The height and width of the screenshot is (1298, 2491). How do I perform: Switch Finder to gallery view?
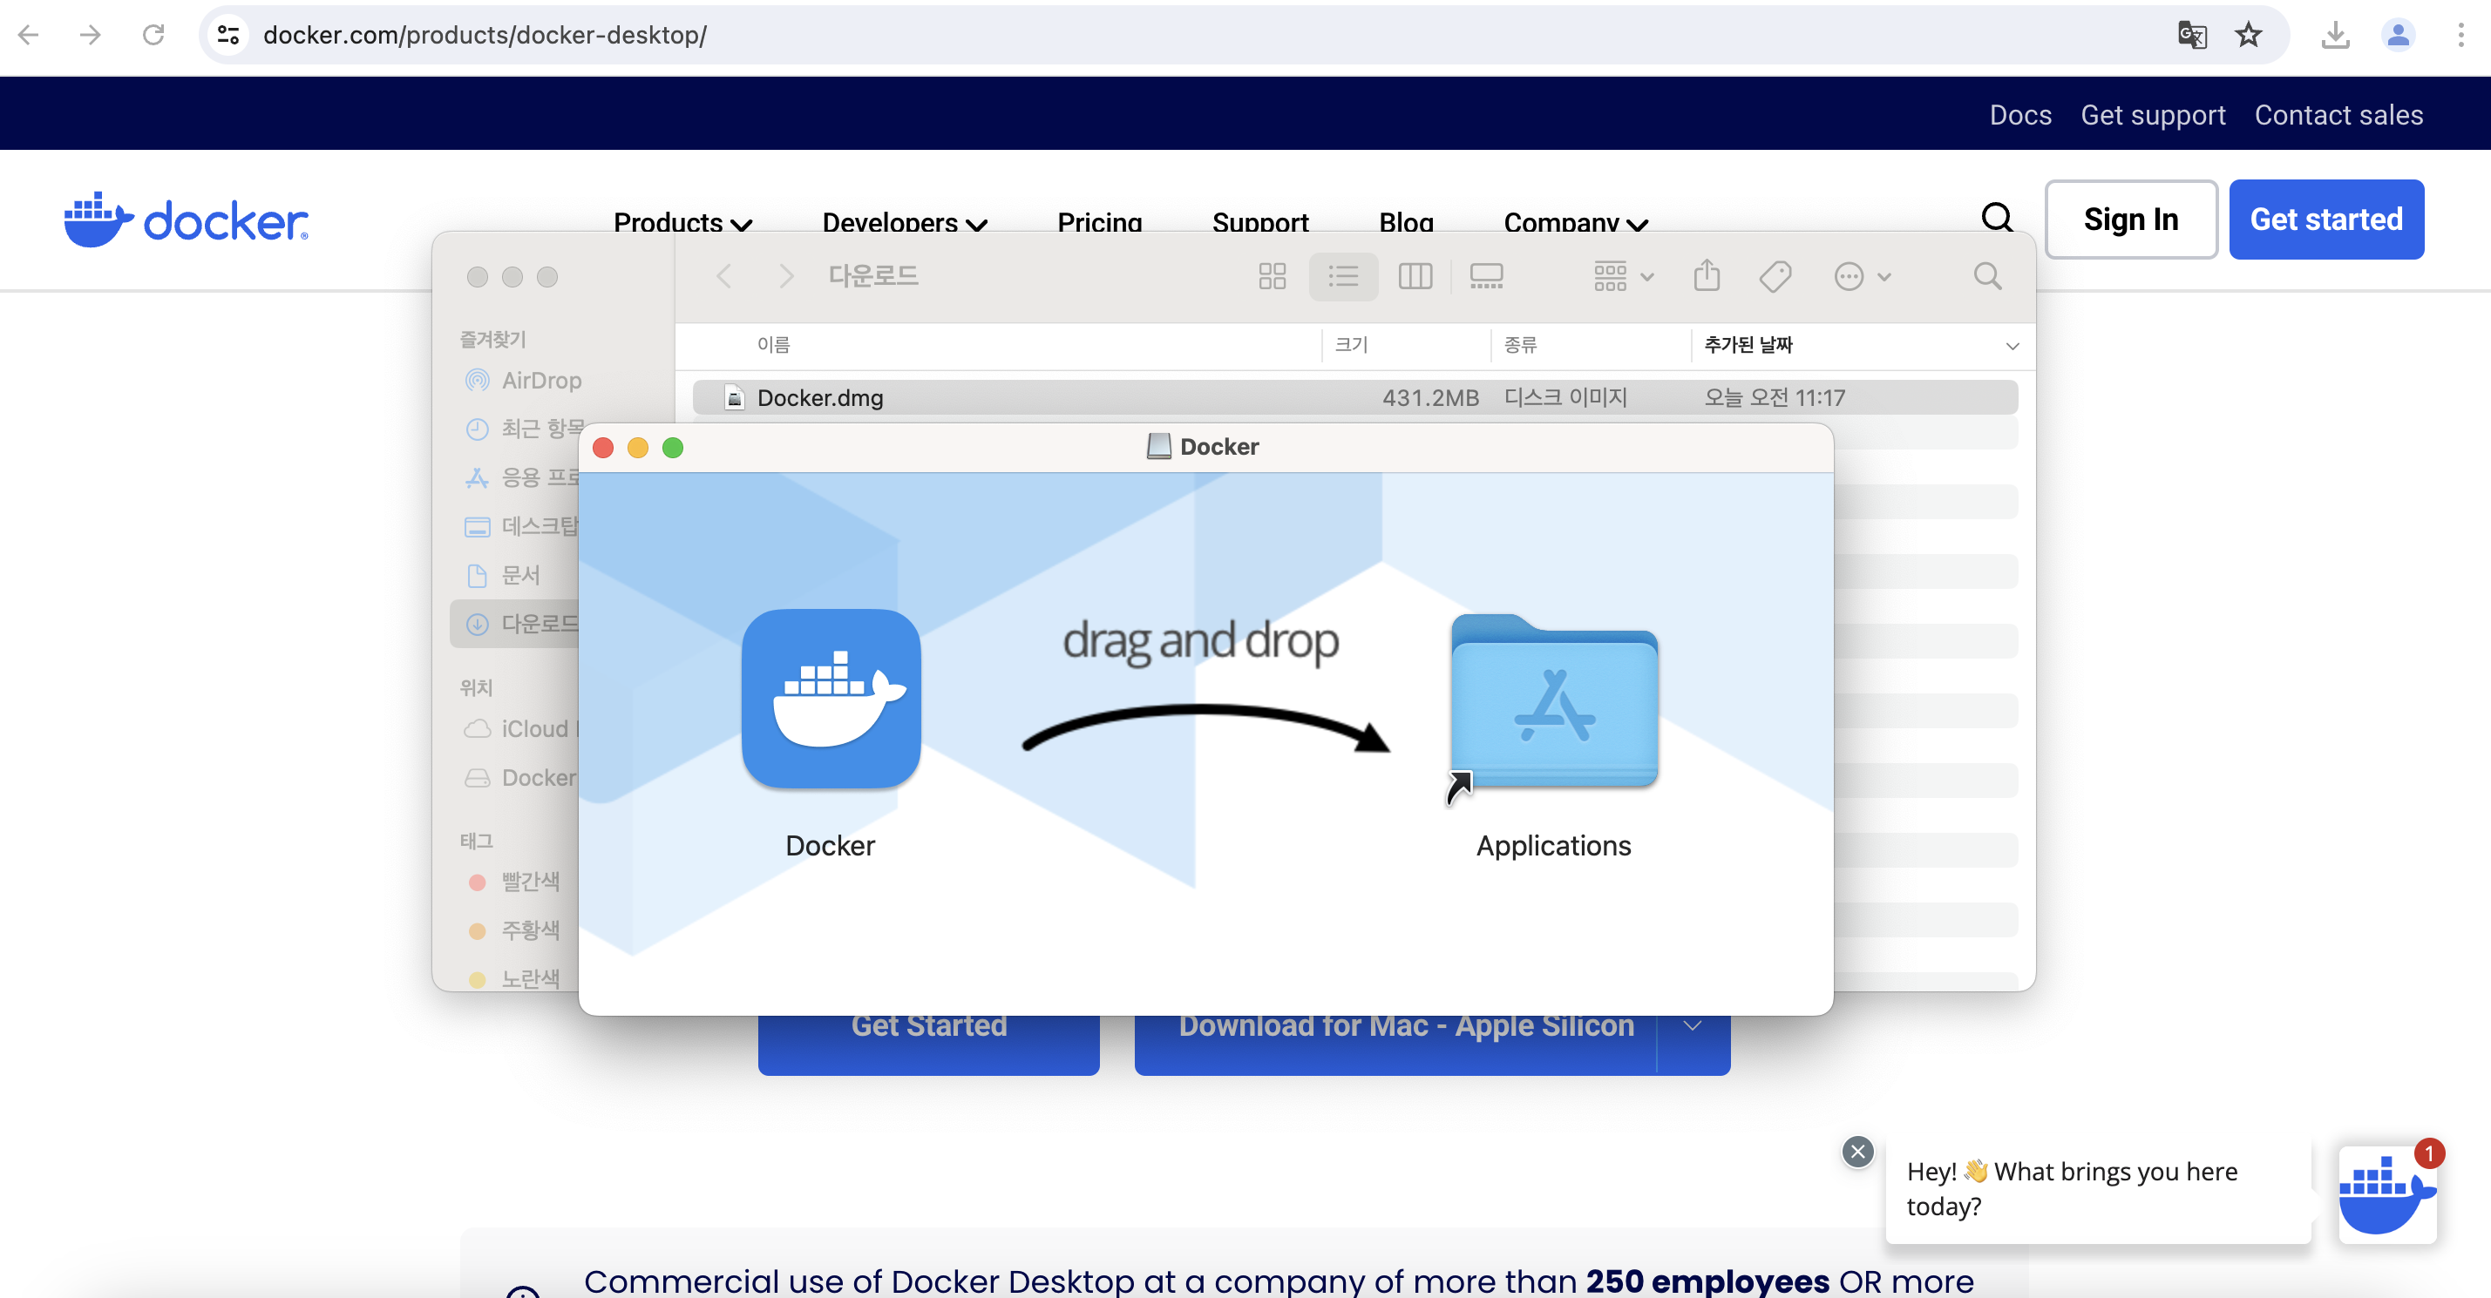pyautogui.click(x=1485, y=276)
